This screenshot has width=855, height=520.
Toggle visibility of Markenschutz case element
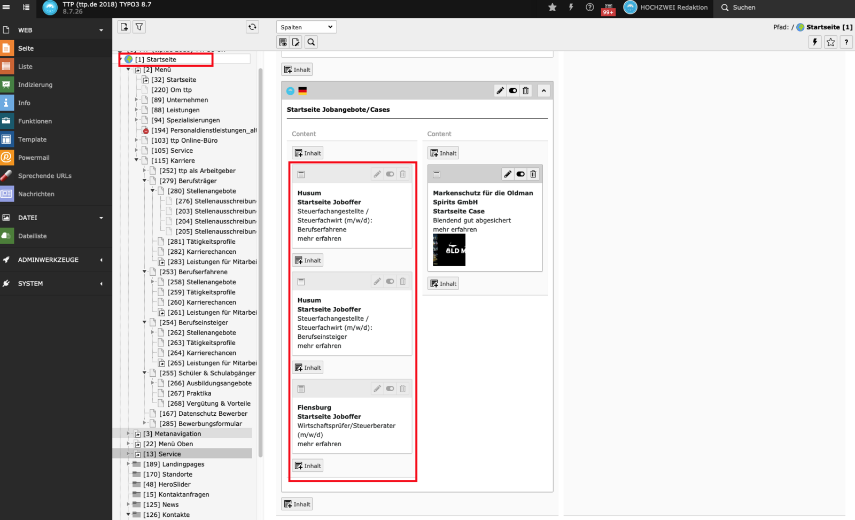pyautogui.click(x=520, y=174)
